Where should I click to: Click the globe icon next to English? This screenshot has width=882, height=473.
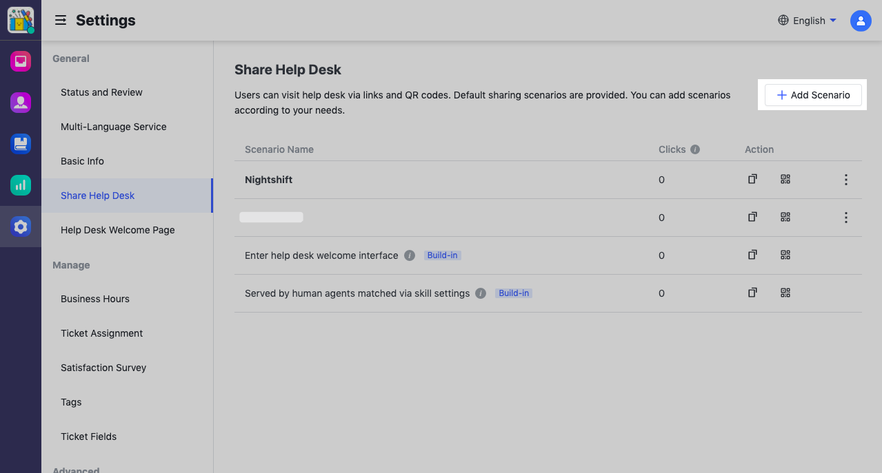783,20
